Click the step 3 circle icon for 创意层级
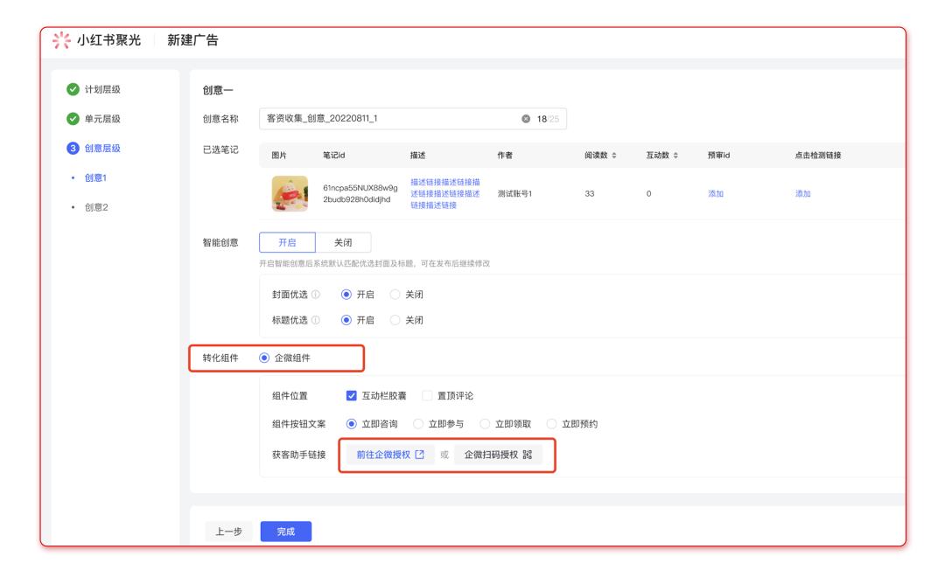The height and width of the screenshot is (584, 945). click(73, 149)
